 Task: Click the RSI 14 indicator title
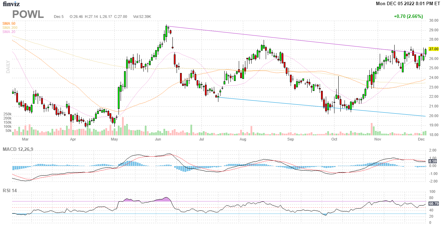pos(10,190)
